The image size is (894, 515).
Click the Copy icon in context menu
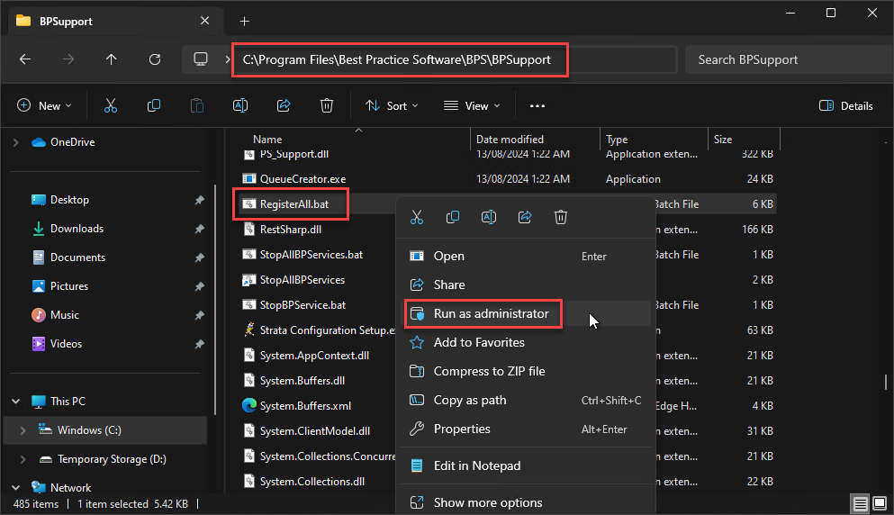453,217
